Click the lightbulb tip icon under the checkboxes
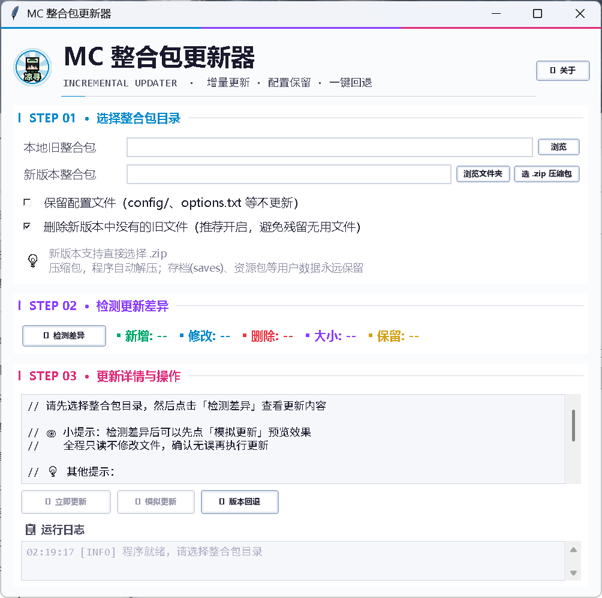The image size is (602, 598). (33, 261)
